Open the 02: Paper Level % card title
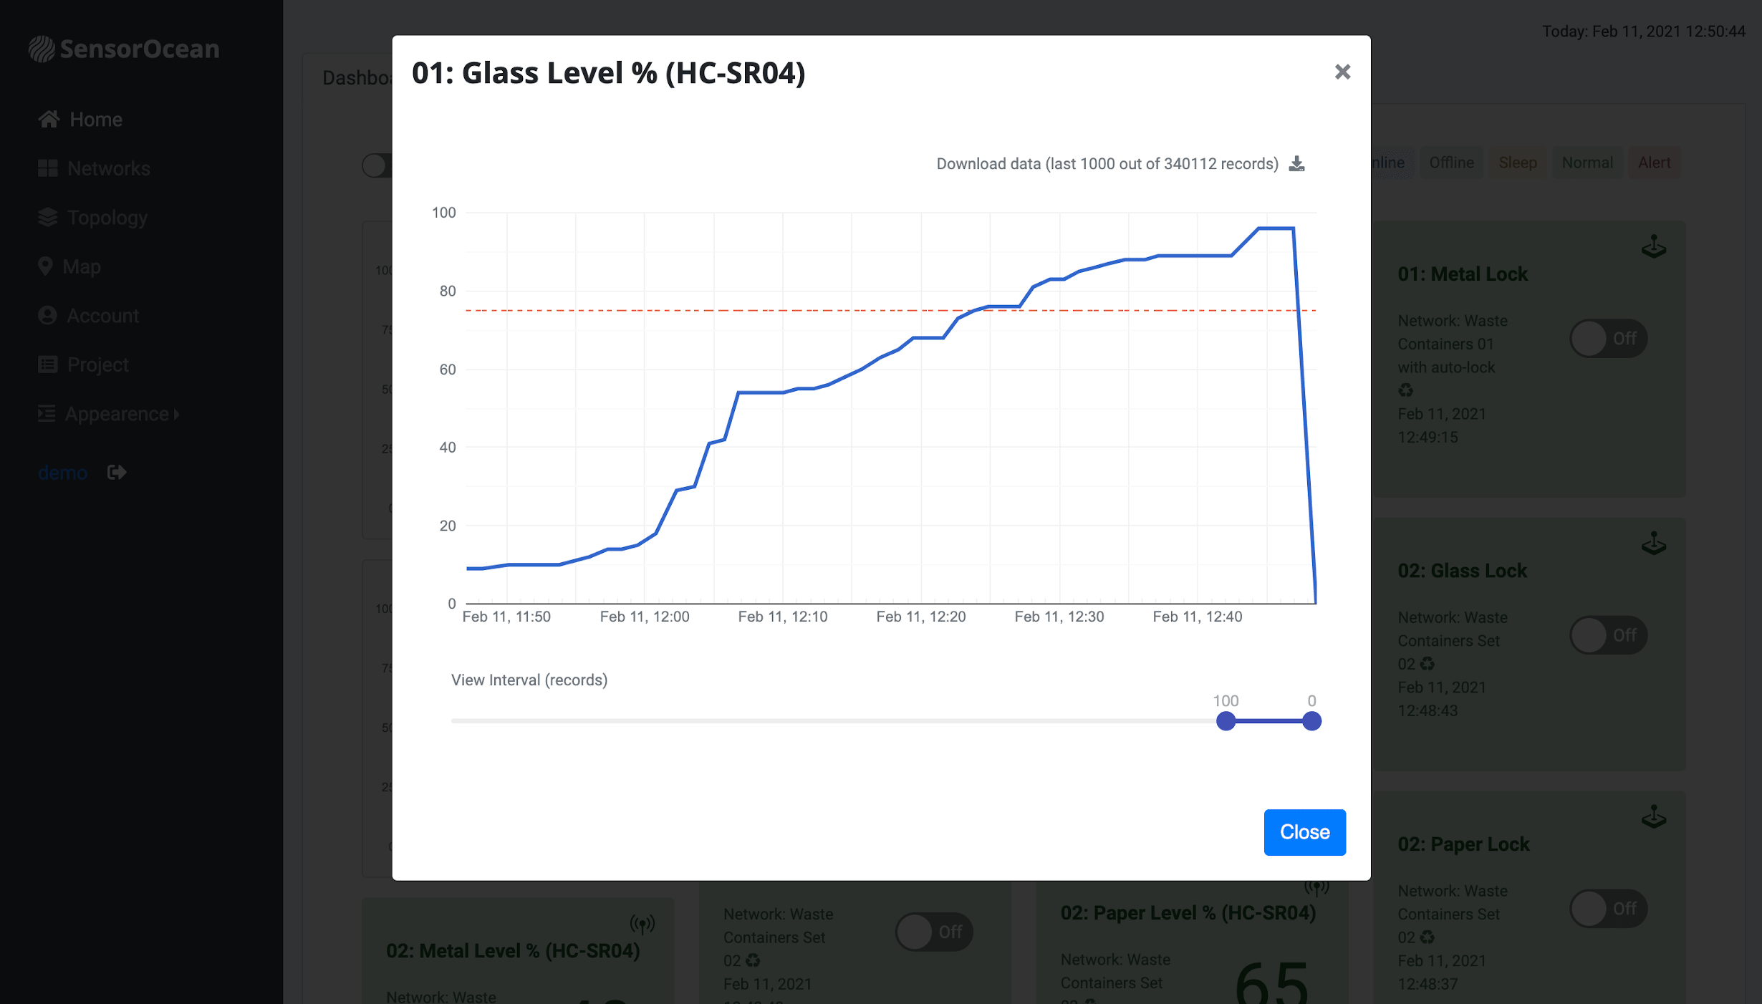 (x=1188, y=913)
